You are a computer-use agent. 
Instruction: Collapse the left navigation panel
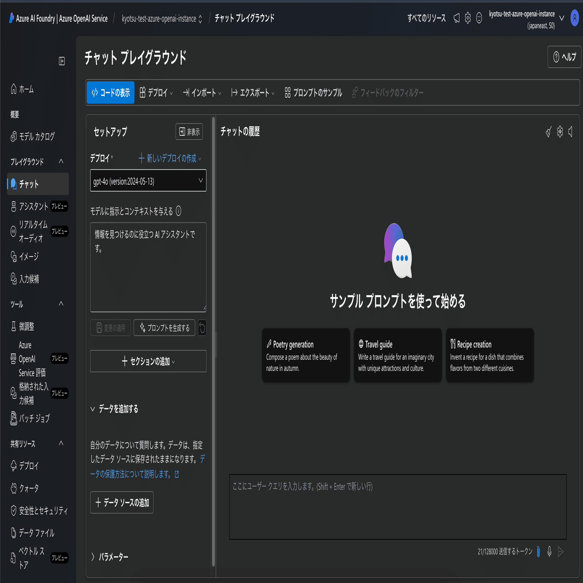(61, 61)
